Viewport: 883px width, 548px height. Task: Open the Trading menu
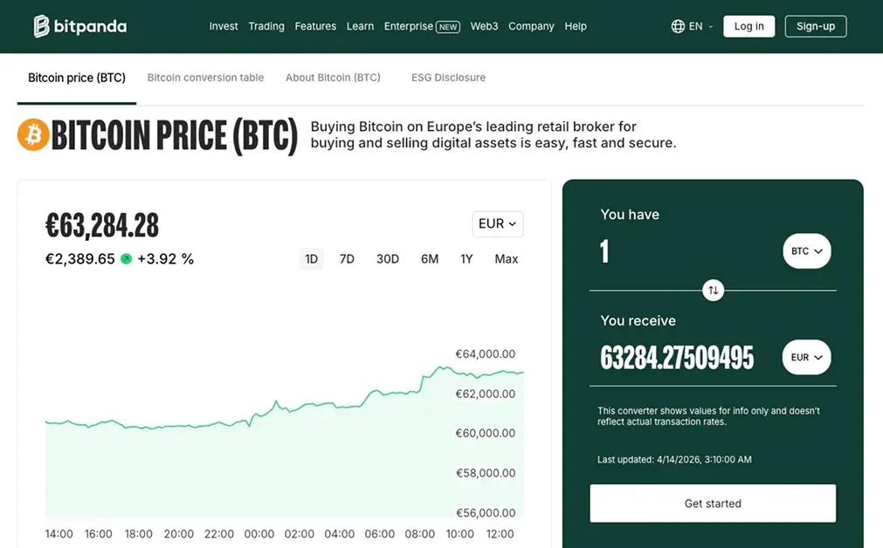(x=266, y=25)
